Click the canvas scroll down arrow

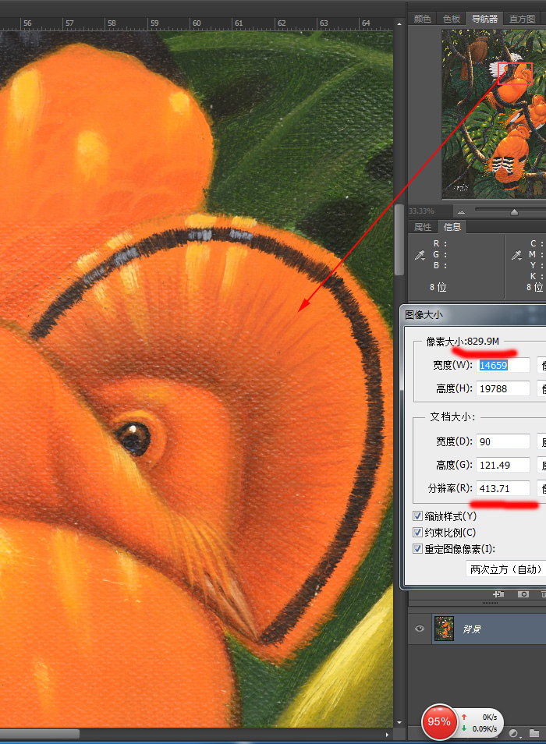coord(399,723)
